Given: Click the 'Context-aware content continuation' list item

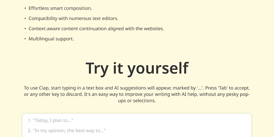Looking at the screenshot, I should 96,29.
